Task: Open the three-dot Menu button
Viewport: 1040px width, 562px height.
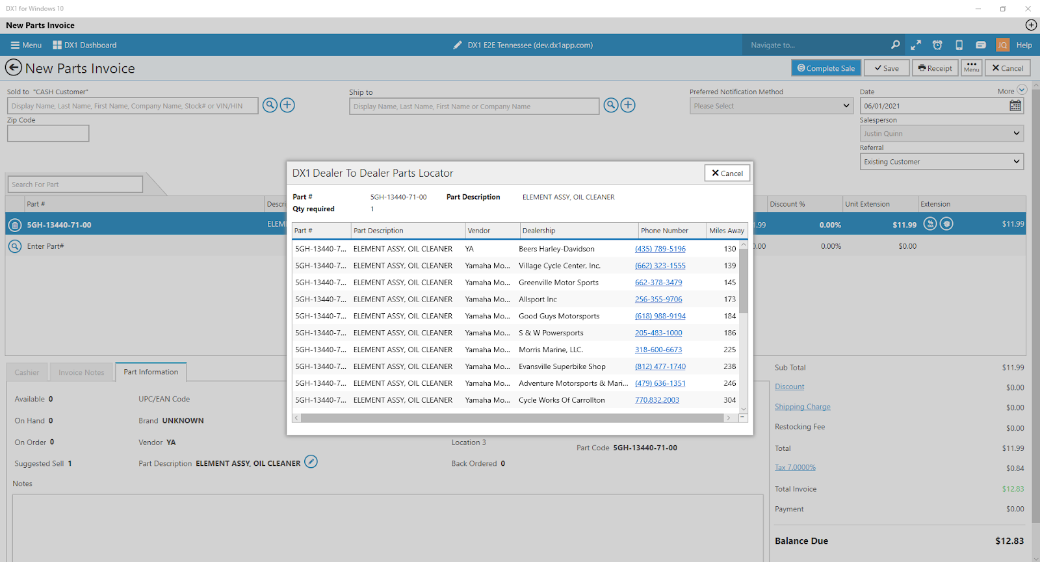Action: [x=972, y=68]
